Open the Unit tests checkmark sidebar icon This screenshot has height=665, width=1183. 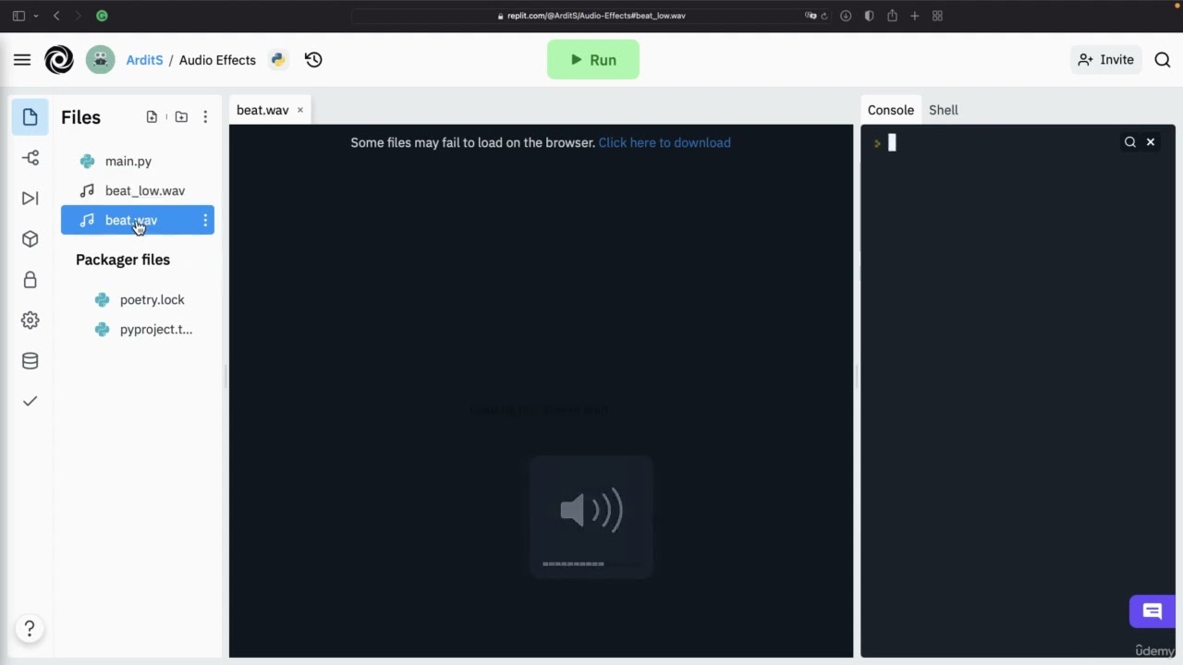[x=30, y=401]
